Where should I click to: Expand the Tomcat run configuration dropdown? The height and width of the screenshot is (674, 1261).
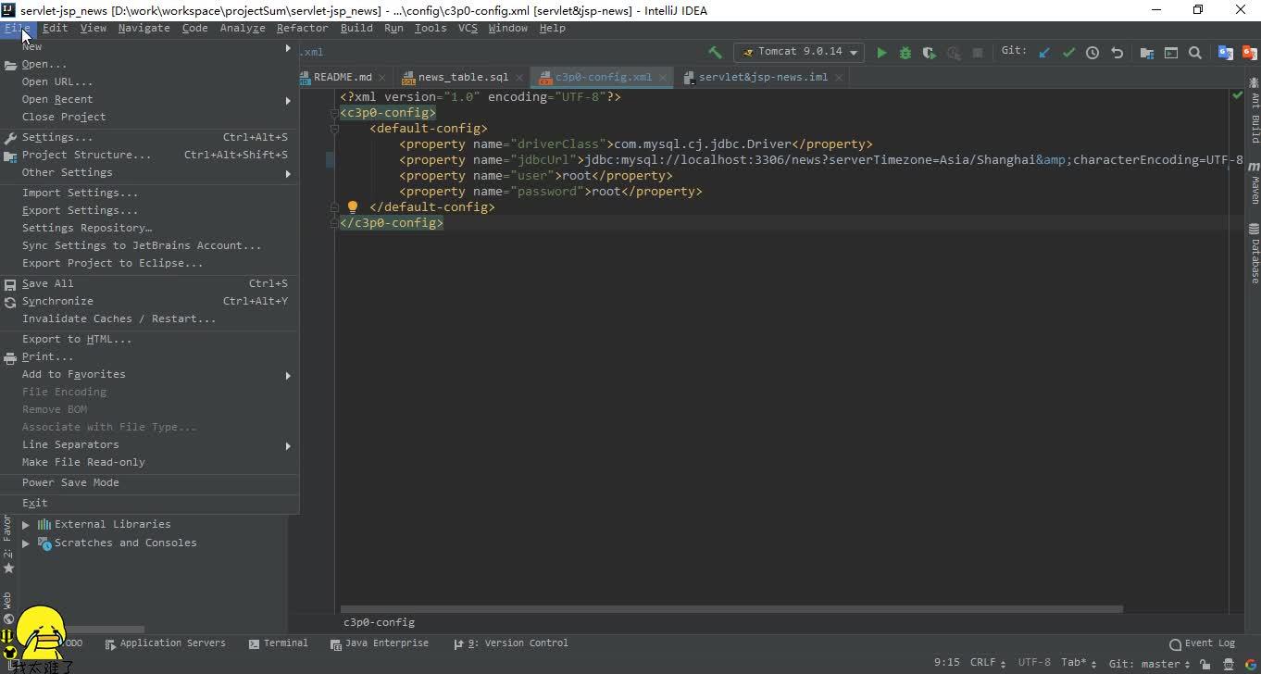click(x=852, y=52)
